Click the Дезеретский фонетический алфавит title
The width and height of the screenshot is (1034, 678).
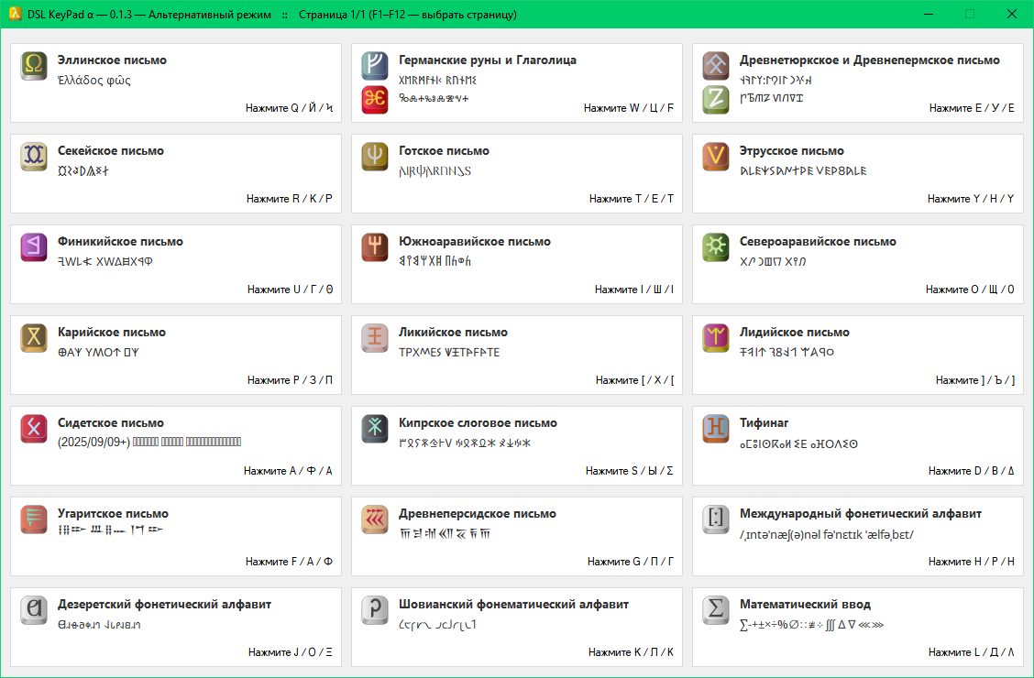tap(164, 605)
